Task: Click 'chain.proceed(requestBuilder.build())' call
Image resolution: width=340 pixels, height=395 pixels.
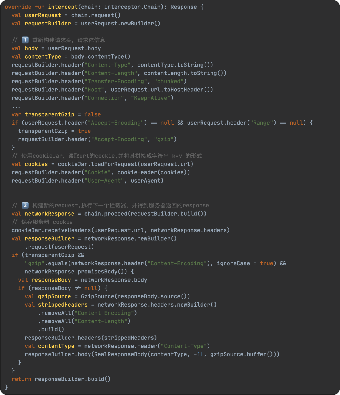Action: 145,214
